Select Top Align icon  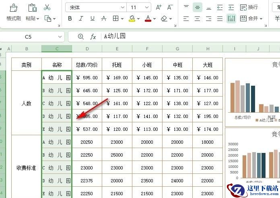[186, 7]
